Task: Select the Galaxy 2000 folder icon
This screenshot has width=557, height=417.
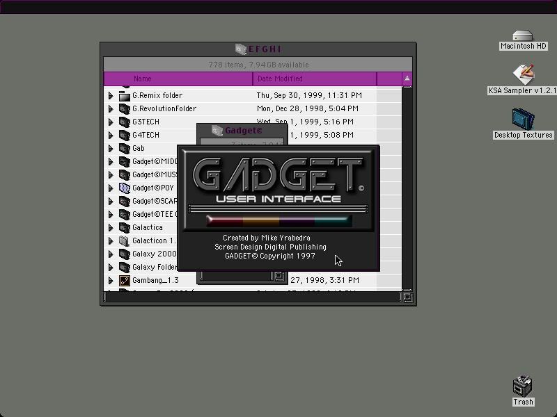Action: pos(125,254)
